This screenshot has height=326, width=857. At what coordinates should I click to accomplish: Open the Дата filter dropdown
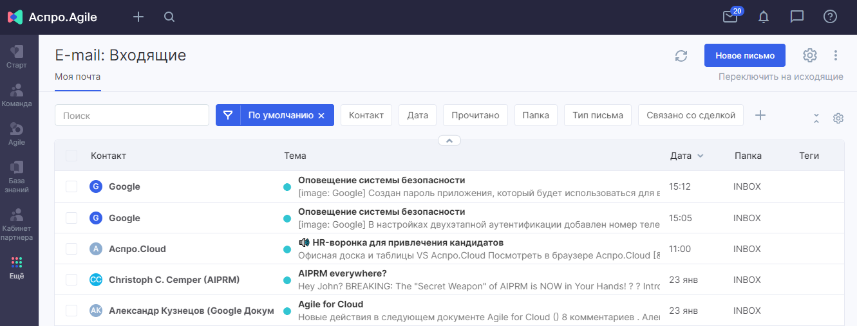click(418, 115)
